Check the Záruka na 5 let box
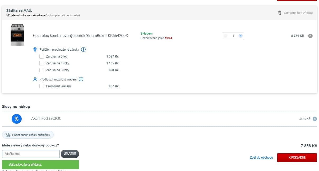This screenshot has height=171, width=319. click(41, 56)
